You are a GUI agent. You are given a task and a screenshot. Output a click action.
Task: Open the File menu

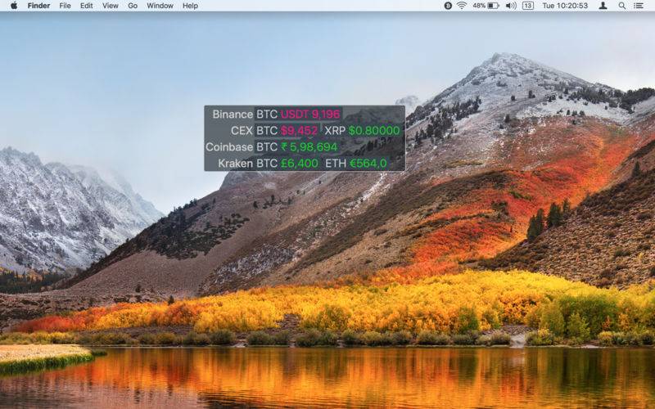pos(65,6)
